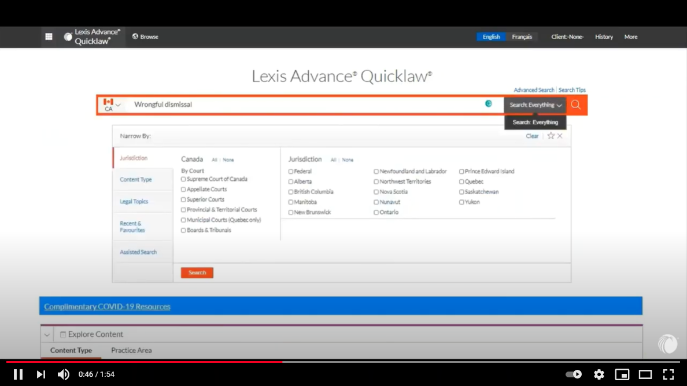Open the Search: Everything dropdown
This screenshot has height=386, width=687.
coord(535,105)
